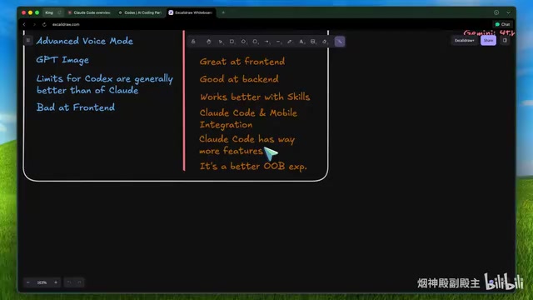The image size is (533, 300).
Task: Click 'Works better with Skills' text
Action: coord(255,97)
